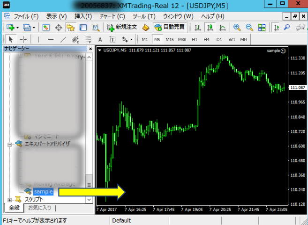Open the chart menu triangle beside USDJPY,M5
The height and width of the screenshot is (225, 308).
100,51
